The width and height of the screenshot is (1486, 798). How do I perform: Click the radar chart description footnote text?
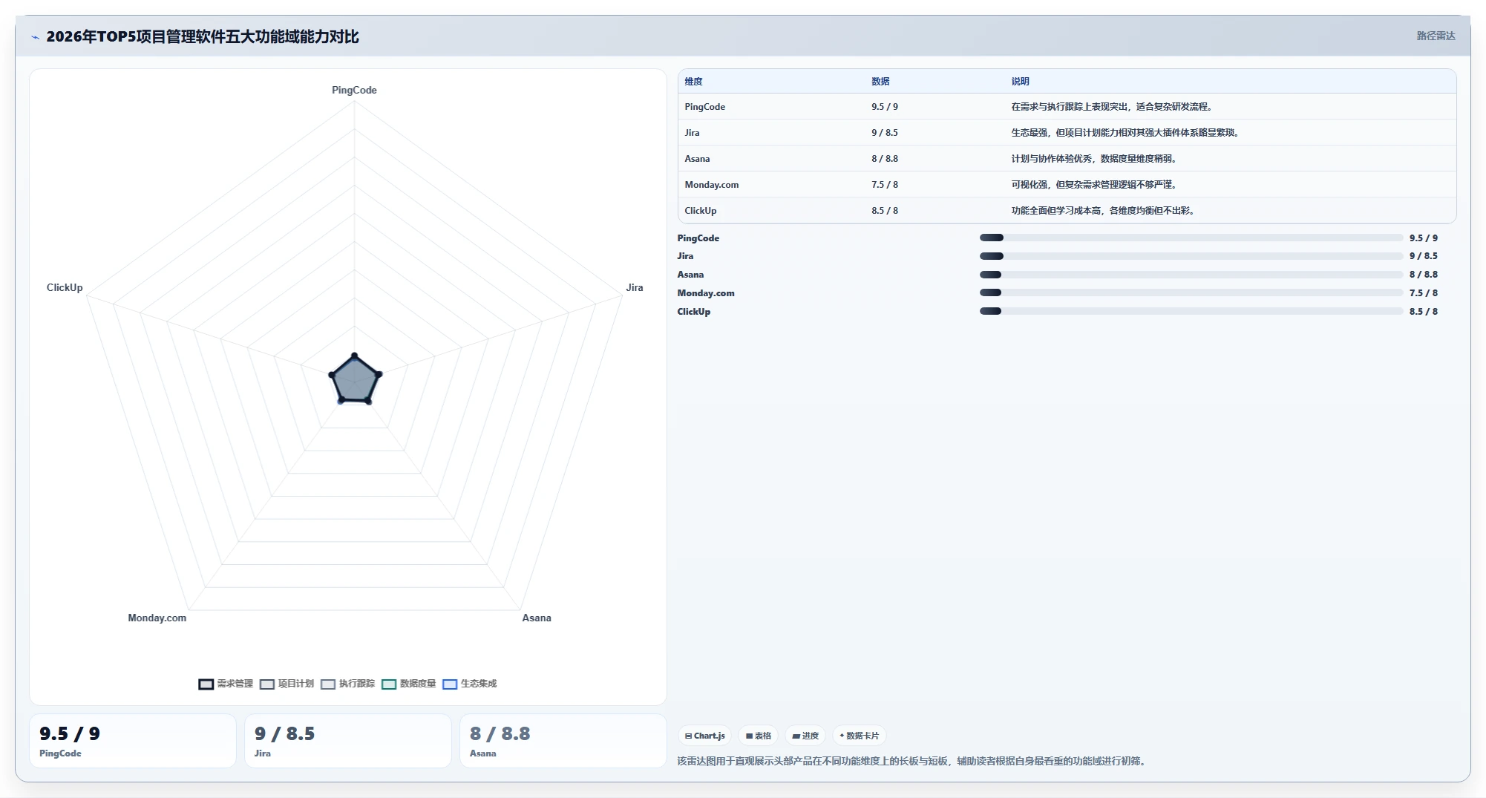[x=913, y=761]
